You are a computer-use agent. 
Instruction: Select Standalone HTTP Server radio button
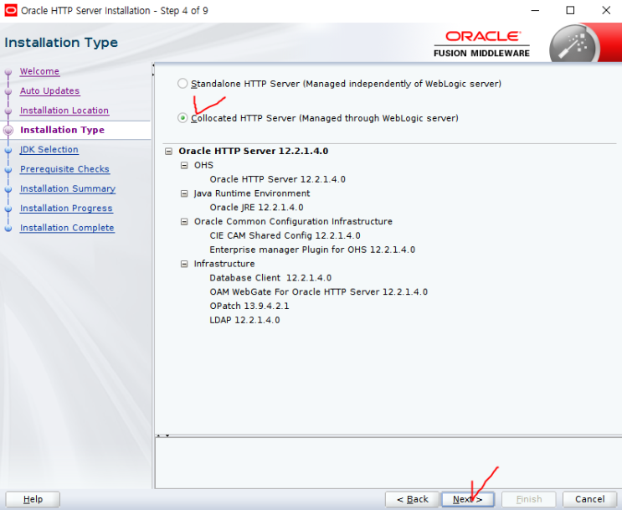point(182,84)
